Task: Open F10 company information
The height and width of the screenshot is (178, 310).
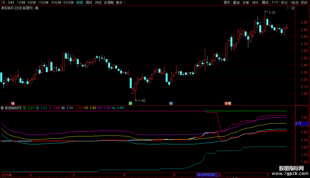Action: pyautogui.click(x=275, y=2)
